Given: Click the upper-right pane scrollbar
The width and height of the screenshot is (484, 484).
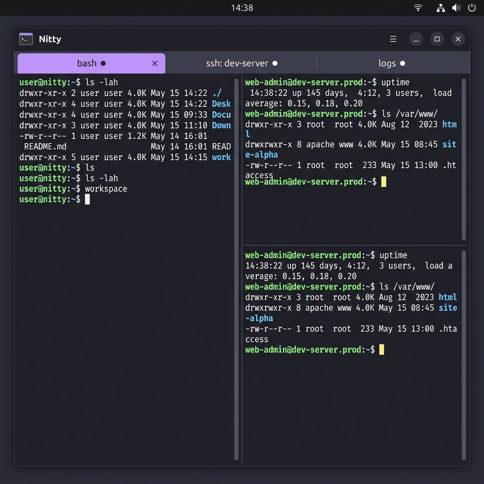Looking at the screenshot, I should (x=464, y=159).
